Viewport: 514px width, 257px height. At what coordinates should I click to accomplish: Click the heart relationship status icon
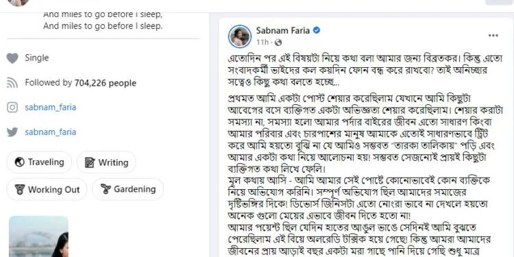pos(12,58)
